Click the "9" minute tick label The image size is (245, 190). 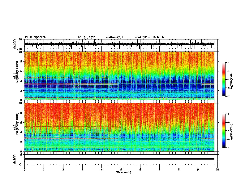[x=198, y=170]
